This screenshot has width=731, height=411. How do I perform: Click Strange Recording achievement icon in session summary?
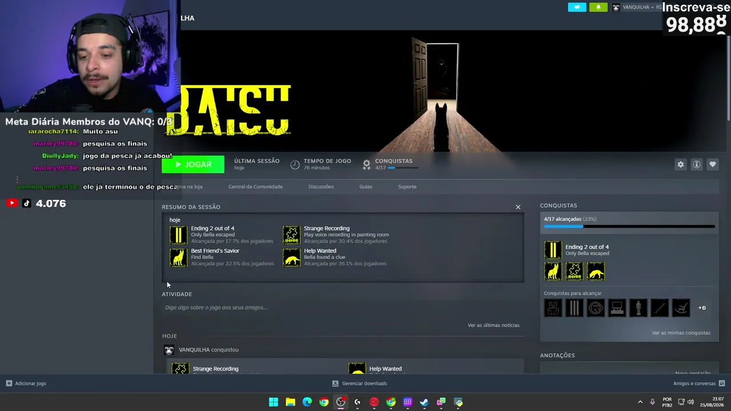coord(291,235)
